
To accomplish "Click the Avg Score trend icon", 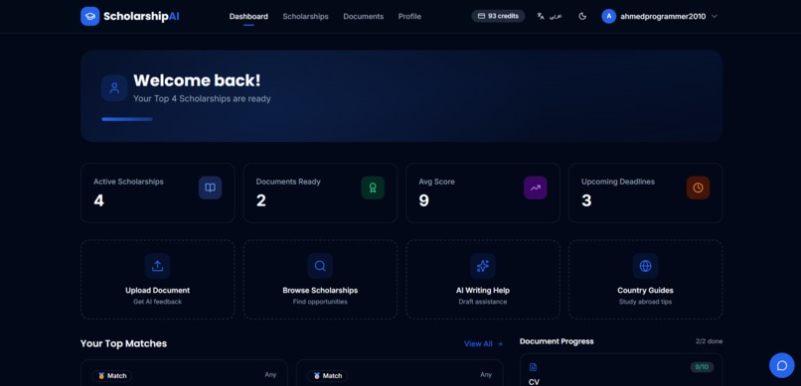I will (x=536, y=188).
